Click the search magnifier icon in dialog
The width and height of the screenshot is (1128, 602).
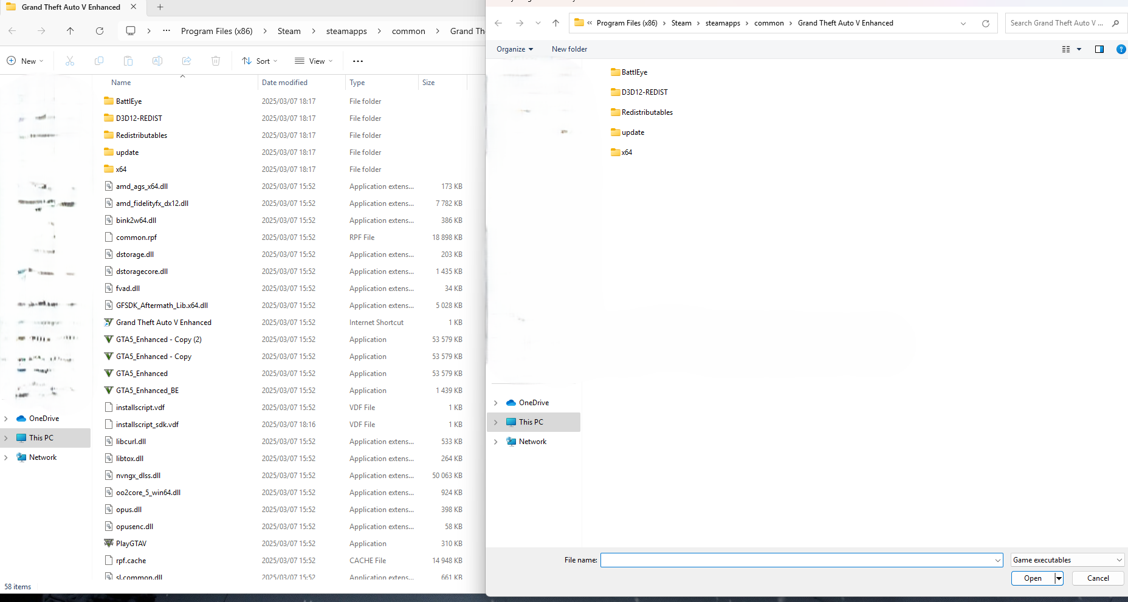tap(1115, 23)
